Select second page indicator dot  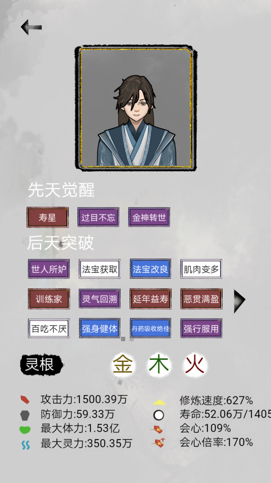tap(131, 339)
